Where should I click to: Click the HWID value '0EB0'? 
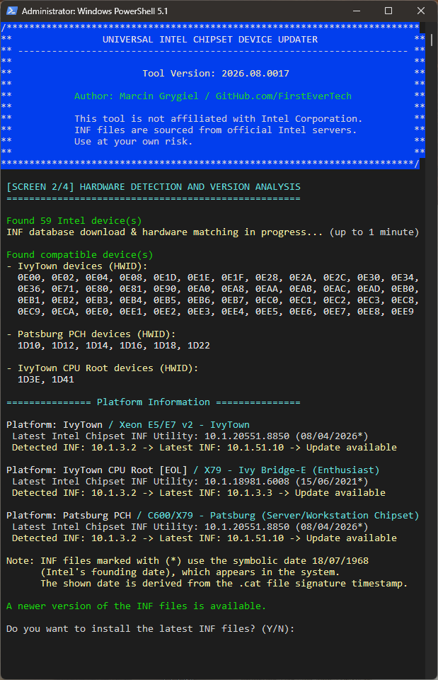[403, 289]
